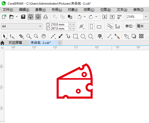149x123 pixels.
Task: Undo the last action
Action: (x=79, y=17)
